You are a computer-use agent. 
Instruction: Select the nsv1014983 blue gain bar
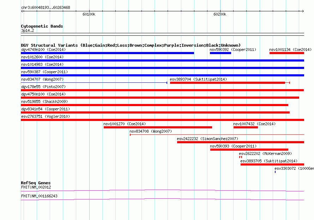(x=163, y=68)
